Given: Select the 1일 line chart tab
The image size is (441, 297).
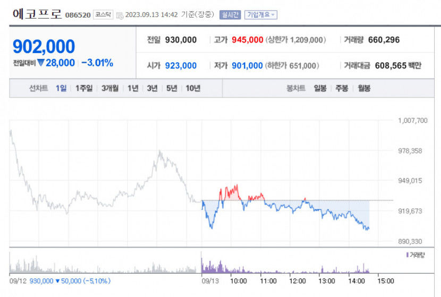Looking at the screenshot, I should tap(61, 88).
